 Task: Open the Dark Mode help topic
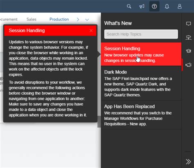coord(141,83)
